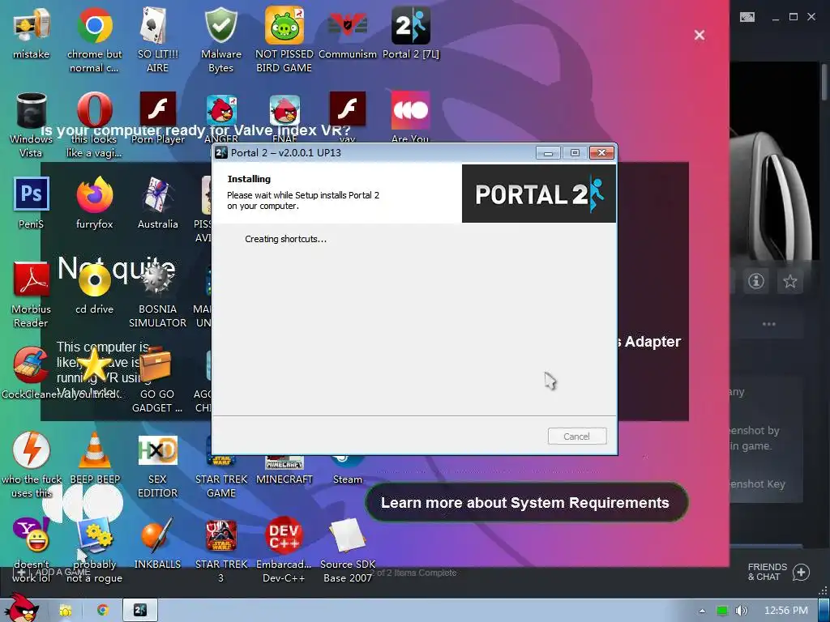Open the 'furryfox' Firefox shortcut
The image size is (830, 622).
tap(94, 195)
